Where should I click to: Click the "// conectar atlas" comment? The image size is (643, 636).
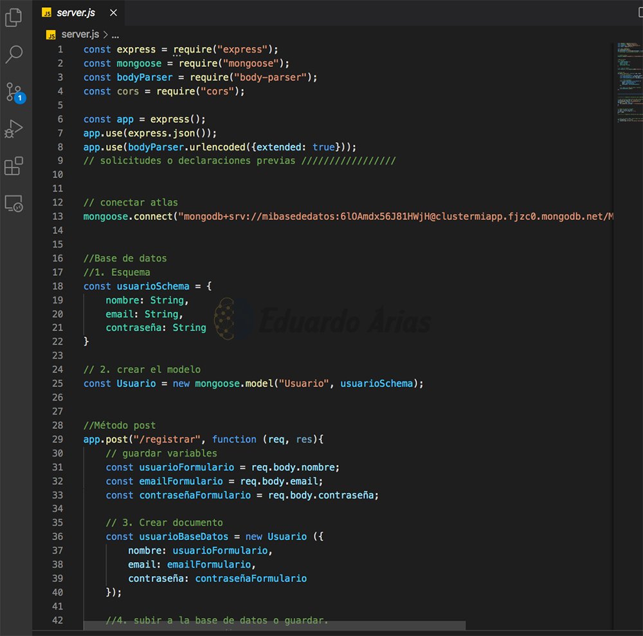pyautogui.click(x=131, y=203)
